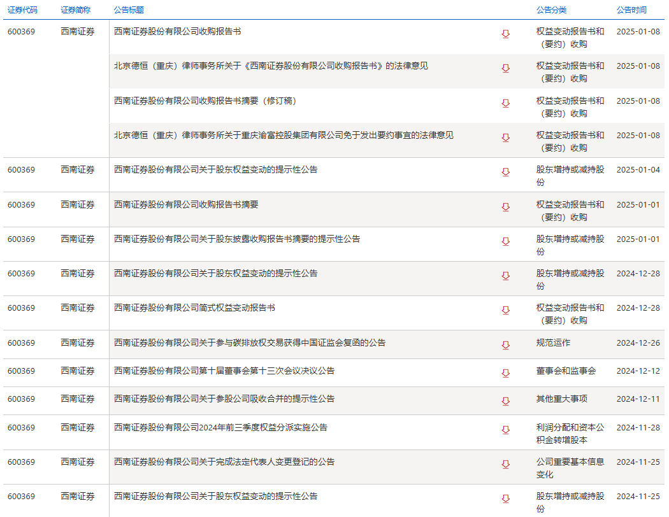Open the 2024-12-28 股东权益变动的提示性公告 link
Viewport: 669px width, 517px height.
[216, 274]
